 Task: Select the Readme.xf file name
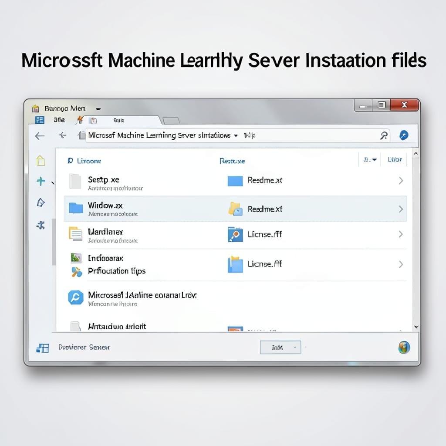coord(265,209)
